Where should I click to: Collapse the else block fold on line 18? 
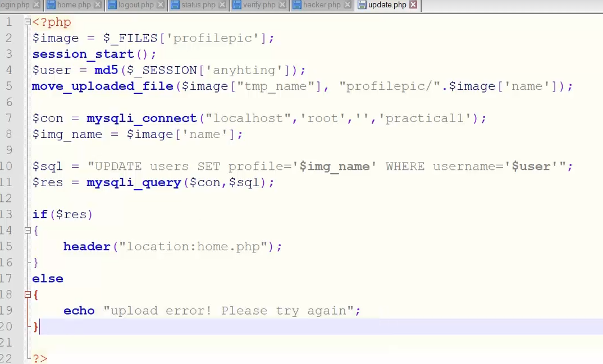click(28, 294)
